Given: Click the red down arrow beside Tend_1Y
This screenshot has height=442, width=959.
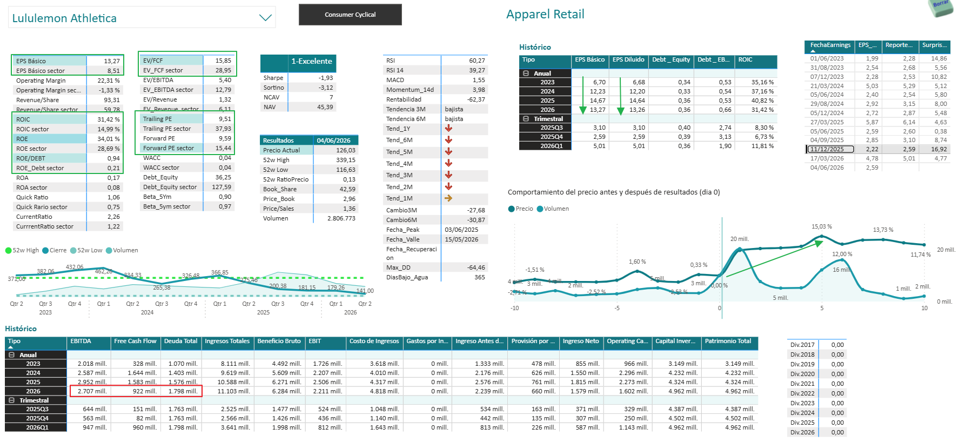Looking at the screenshot, I should pyautogui.click(x=448, y=129).
